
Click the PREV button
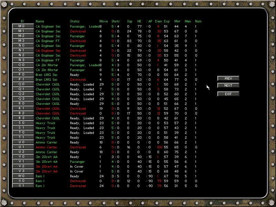(228, 79)
